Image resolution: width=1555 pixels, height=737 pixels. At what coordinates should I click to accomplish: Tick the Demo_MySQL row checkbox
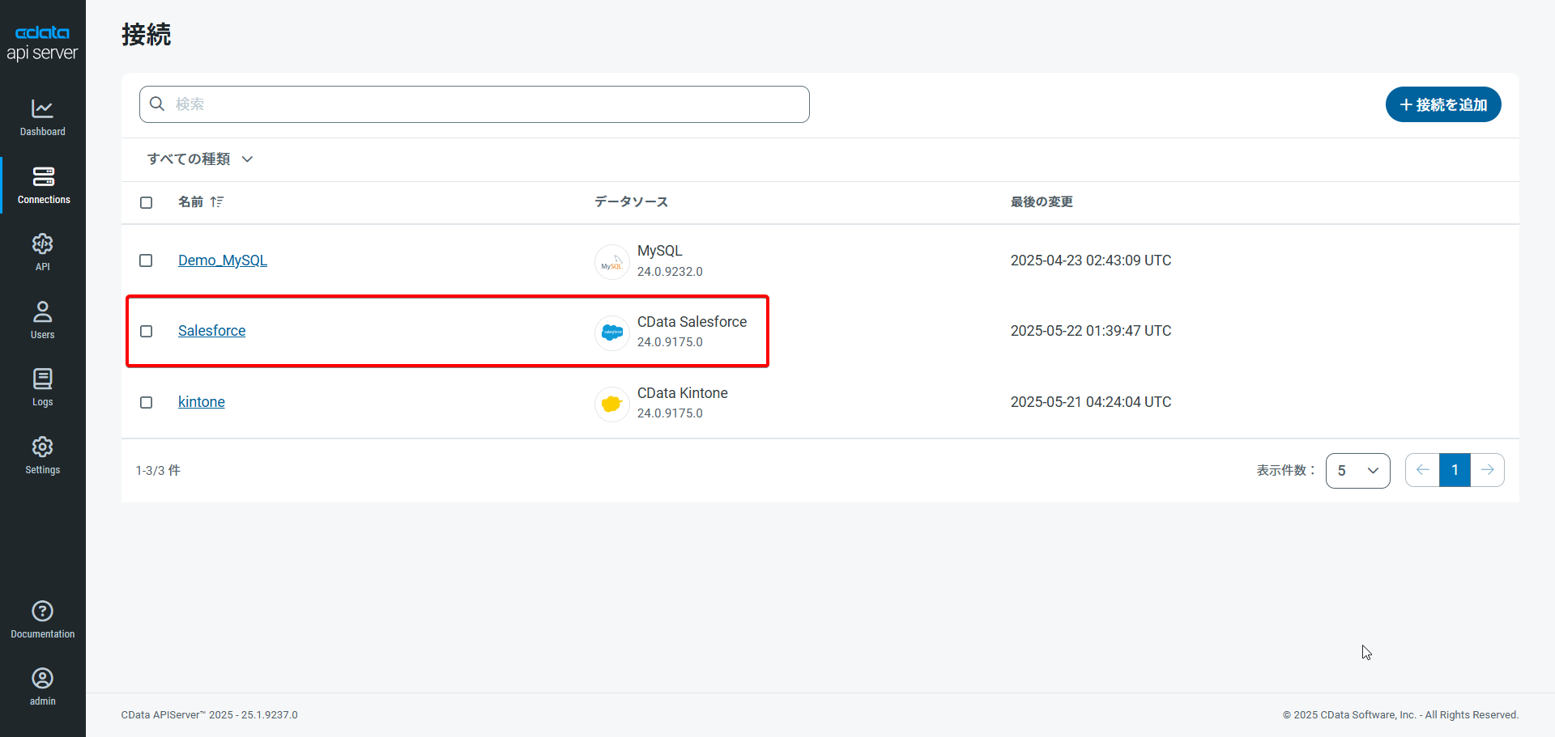click(x=146, y=260)
